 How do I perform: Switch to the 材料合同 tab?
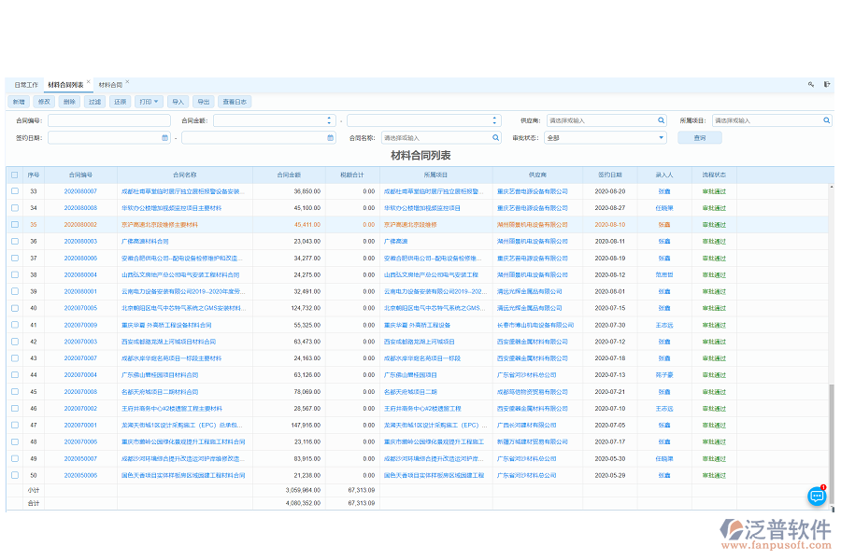(x=110, y=85)
